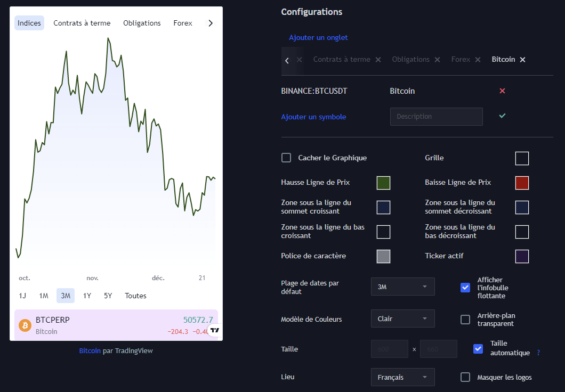Select the Obligations tab in widget
Image resolution: width=565 pixels, height=392 pixels.
pos(142,23)
